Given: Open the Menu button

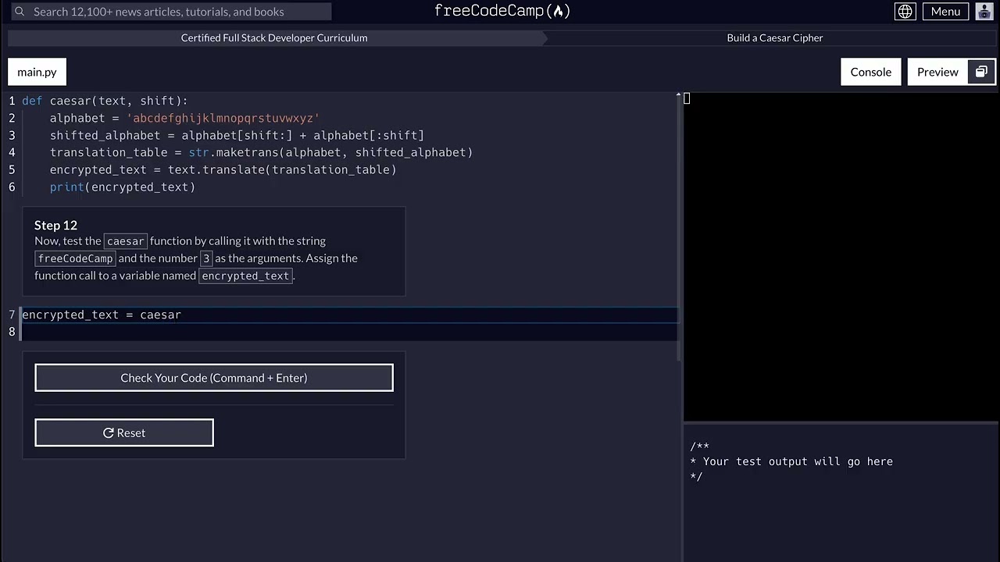Looking at the screenshot, I should point(945,12).
